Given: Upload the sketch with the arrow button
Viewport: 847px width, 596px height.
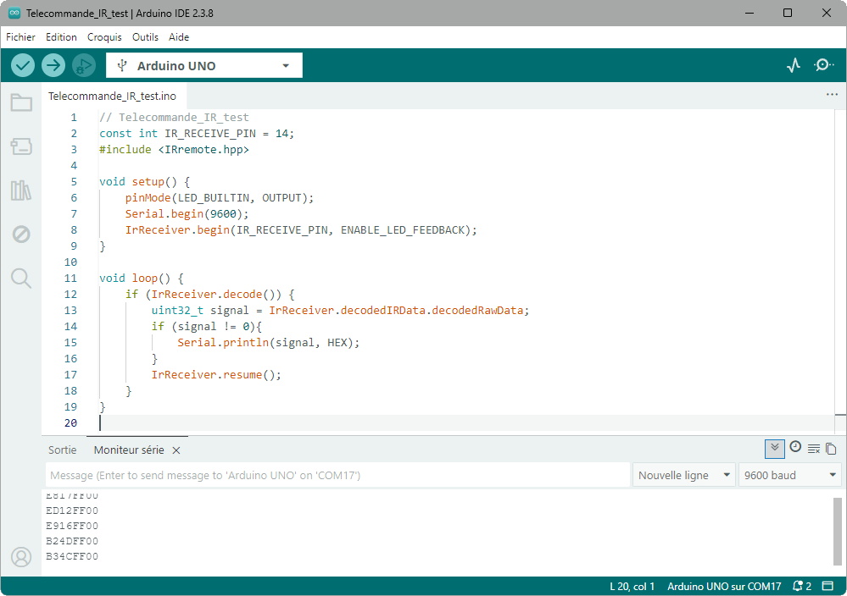Looking at the screenshot, I should click(53, 65).
